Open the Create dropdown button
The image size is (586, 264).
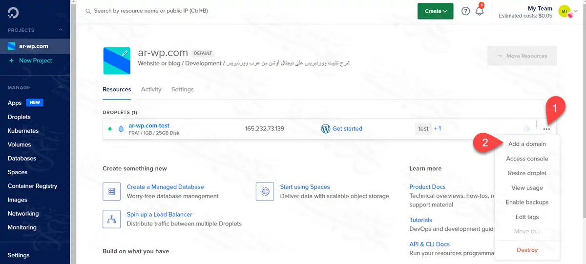click(x=436, y=11)
